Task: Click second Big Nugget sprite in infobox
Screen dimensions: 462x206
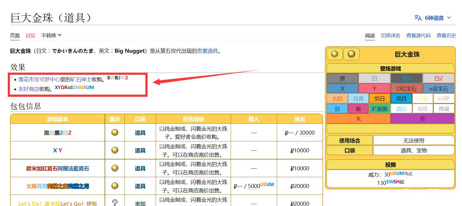Action: [351, 54]
